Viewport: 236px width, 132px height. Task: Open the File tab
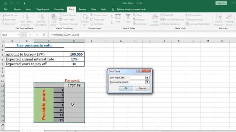[x=6, y=9]
